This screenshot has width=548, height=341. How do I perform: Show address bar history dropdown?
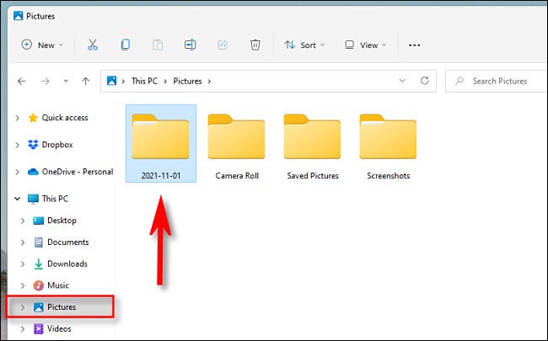(x=402, y=81)
